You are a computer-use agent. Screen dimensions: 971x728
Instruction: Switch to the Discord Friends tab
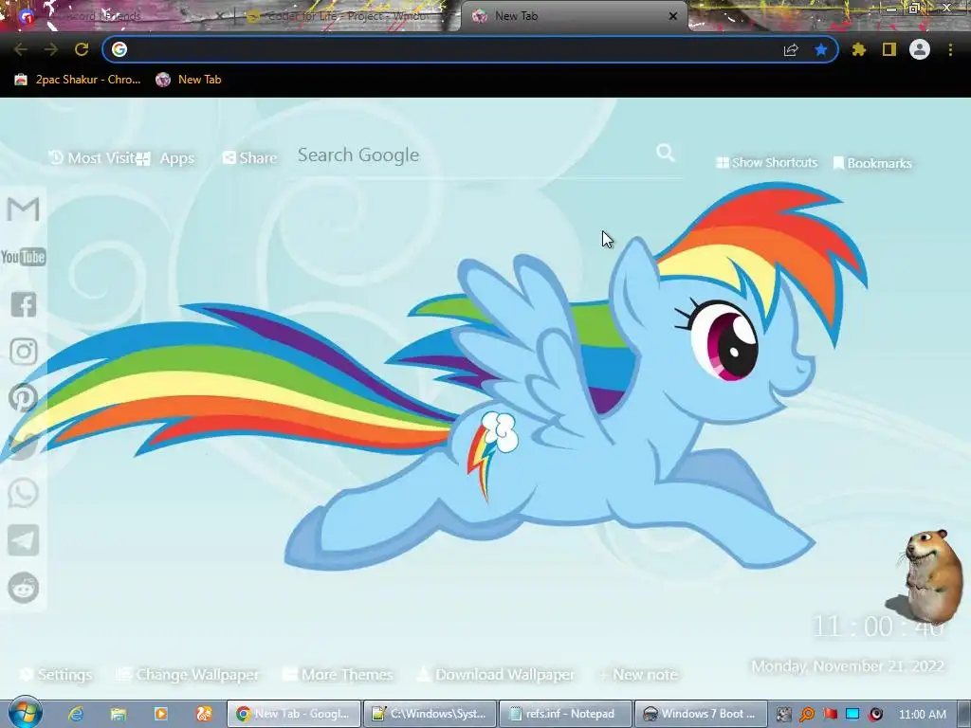pos(118,16)
